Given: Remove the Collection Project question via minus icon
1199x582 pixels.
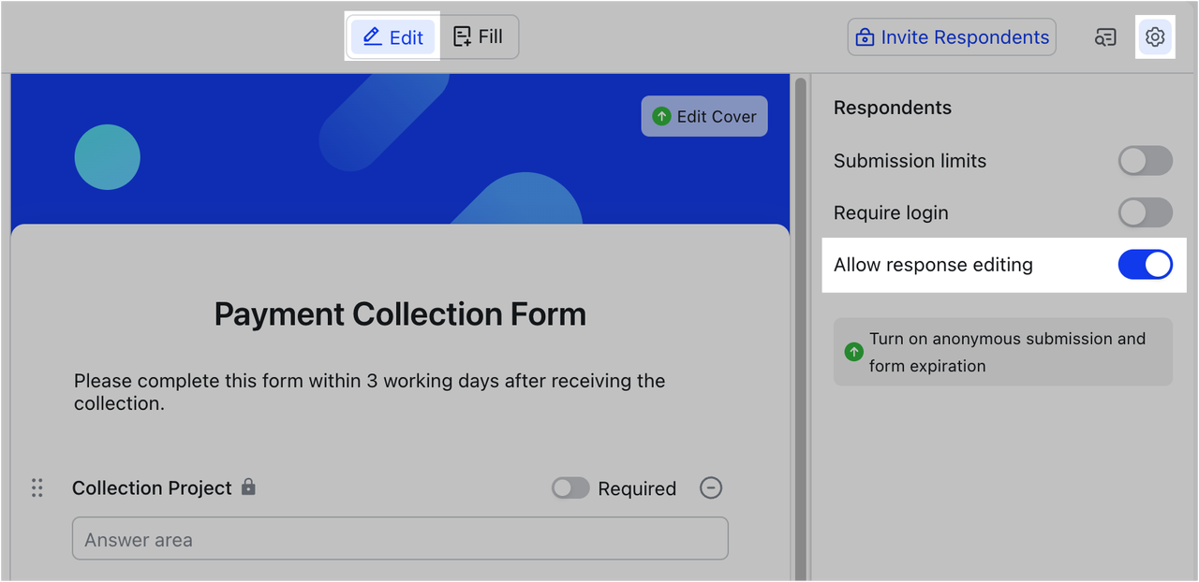Looking at the screenshot, I should coord(711,487).
